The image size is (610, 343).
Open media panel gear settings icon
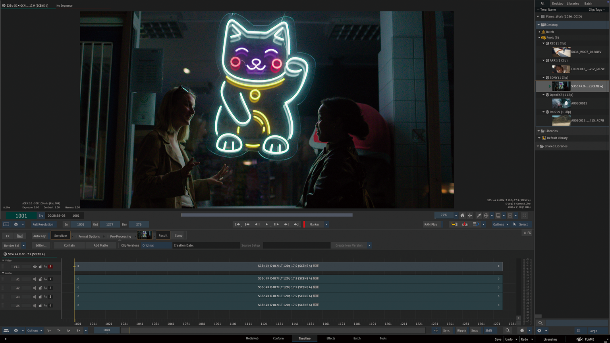click(539, 331)
